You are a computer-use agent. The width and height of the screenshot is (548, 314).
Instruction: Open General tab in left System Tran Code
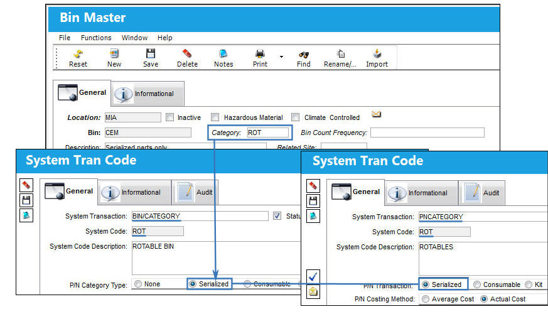click(69, 192)
